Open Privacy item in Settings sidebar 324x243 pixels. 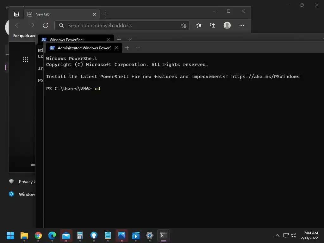(x=22, y=182)
